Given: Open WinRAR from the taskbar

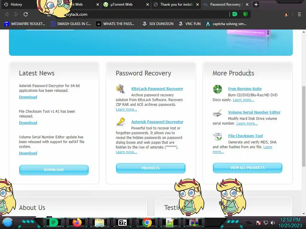Looking at the screenshot, I should point(194,222).
